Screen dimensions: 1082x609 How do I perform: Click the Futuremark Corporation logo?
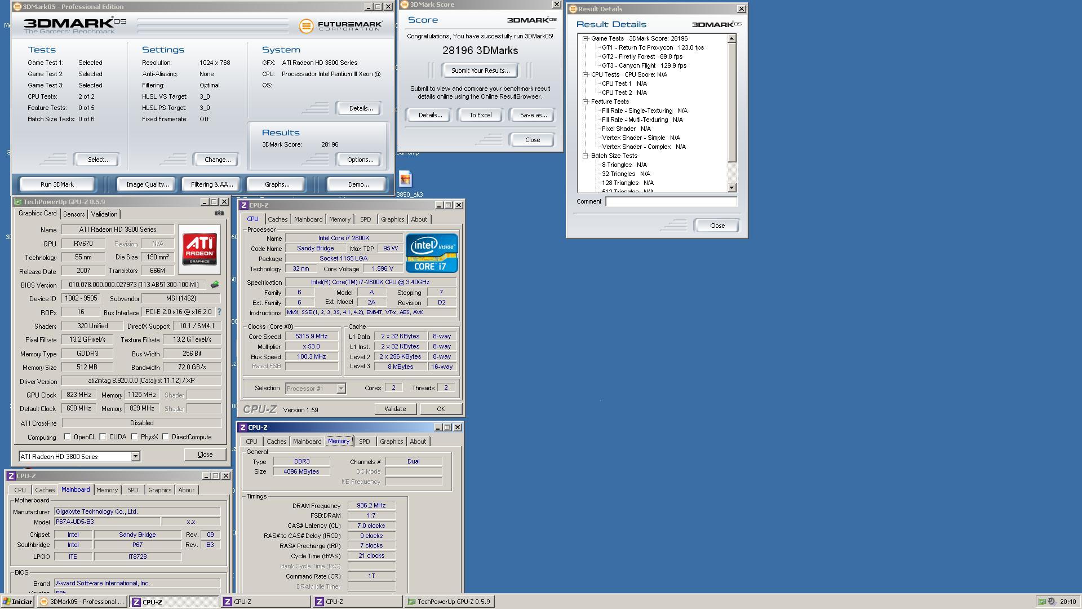pos(341,26)
